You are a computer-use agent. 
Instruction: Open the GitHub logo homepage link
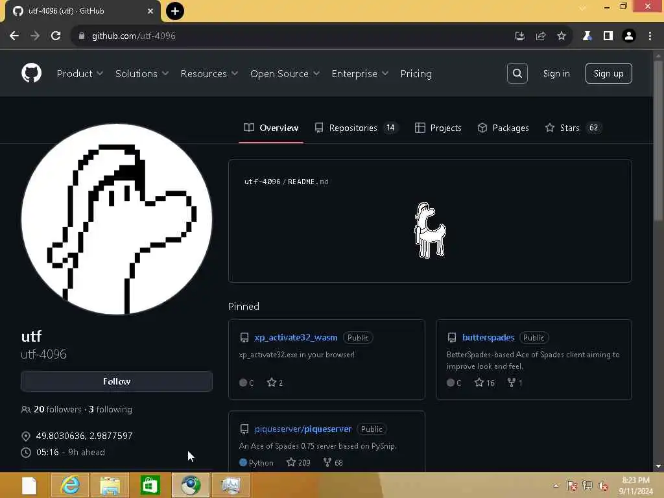coord(31,73)
